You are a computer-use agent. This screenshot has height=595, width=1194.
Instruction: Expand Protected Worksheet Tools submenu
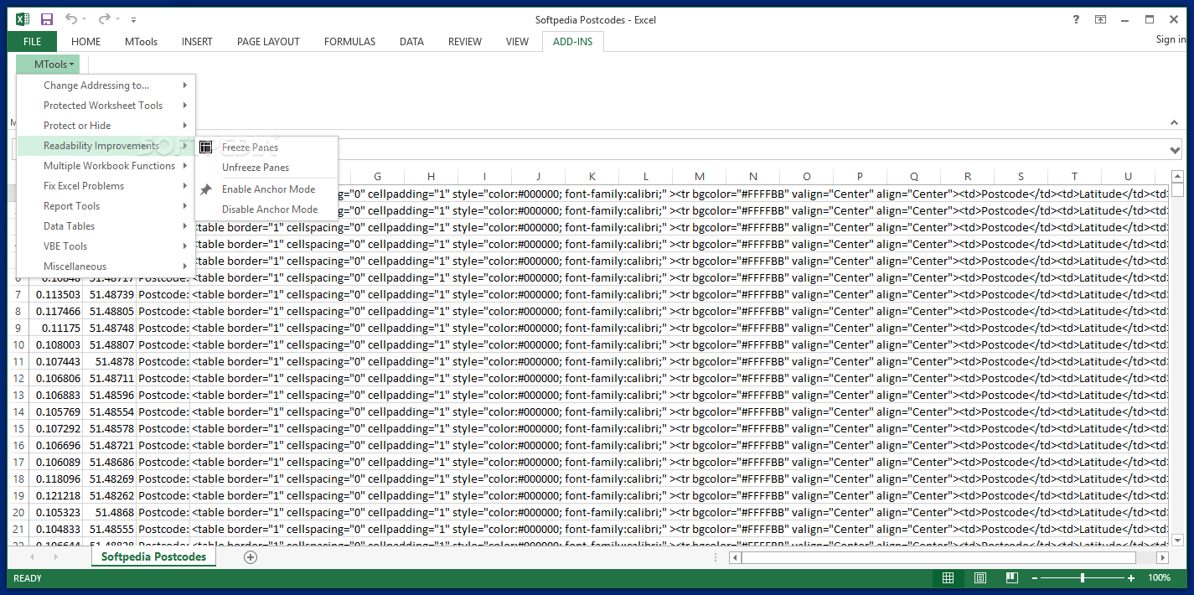pyautogui.click(x=106, y=106)
